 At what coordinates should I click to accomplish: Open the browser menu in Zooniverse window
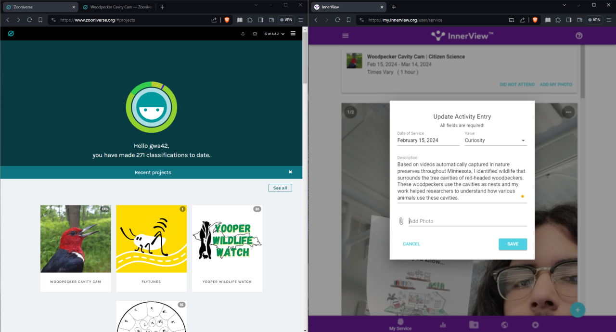301,20
